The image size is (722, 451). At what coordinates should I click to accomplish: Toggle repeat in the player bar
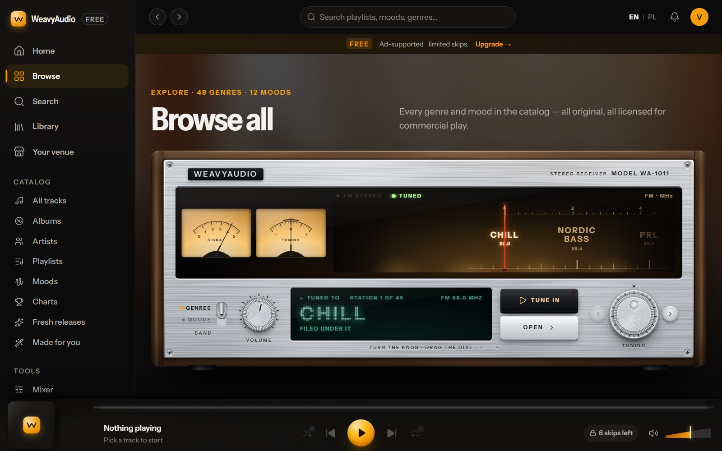pos(417,433)
